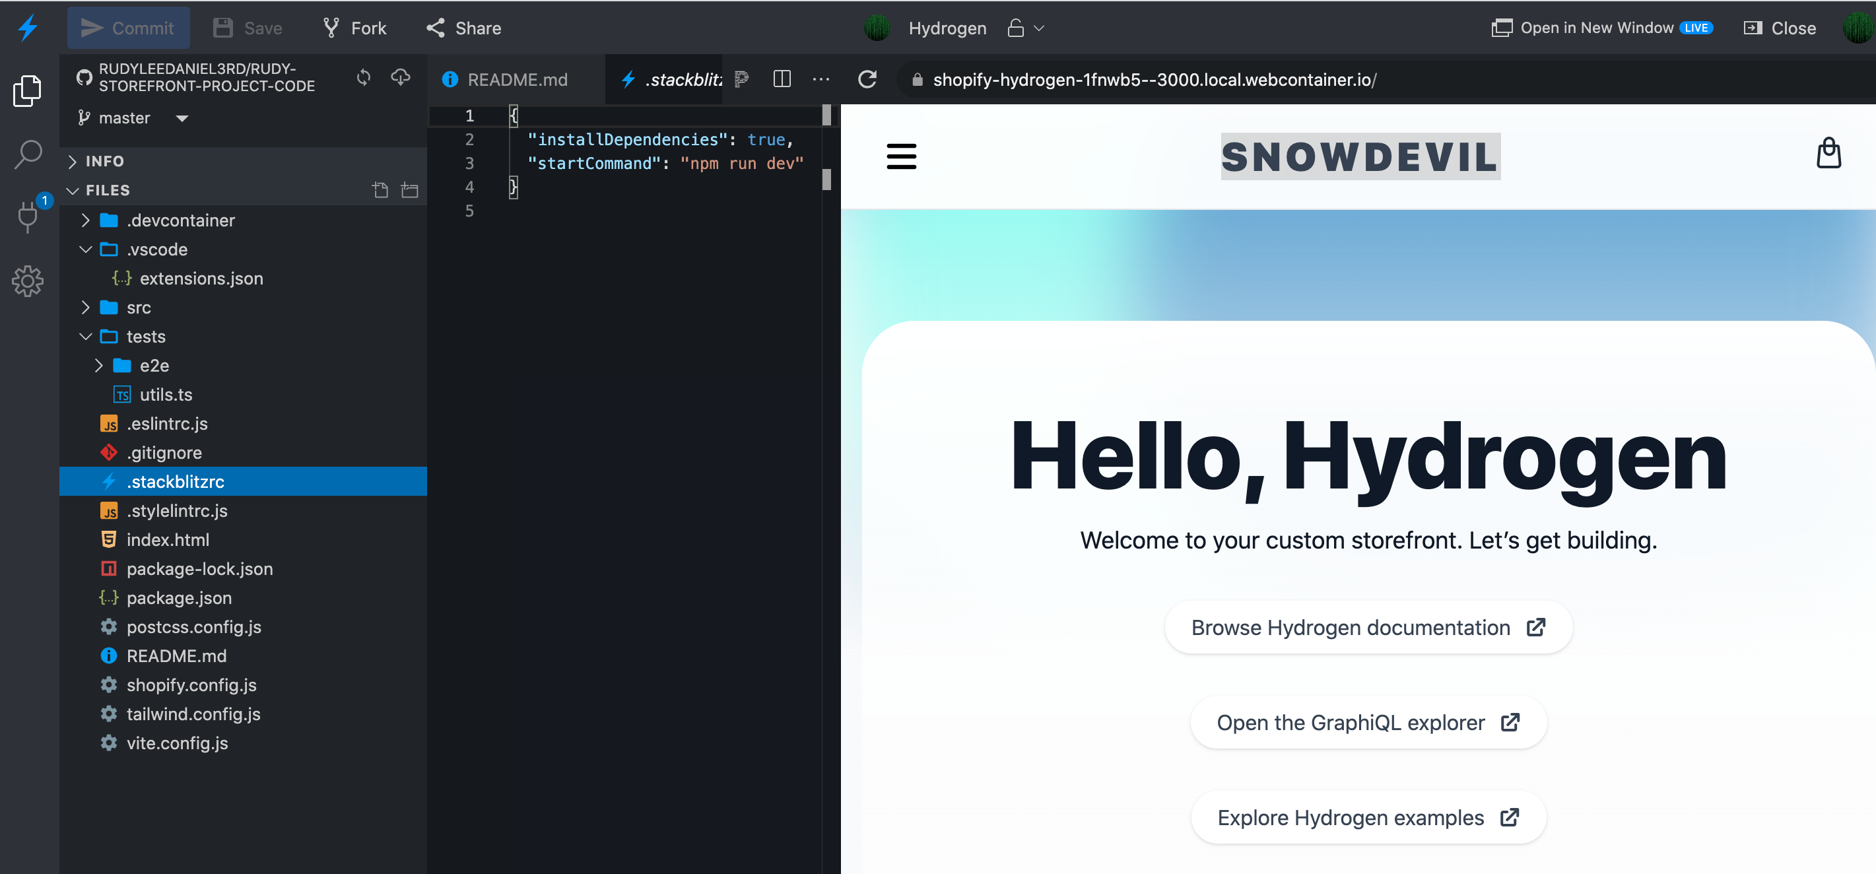Open the Settings gear in sidebar
The height and width of the screenshot is (874, 1876).
[x=28, y=281]
